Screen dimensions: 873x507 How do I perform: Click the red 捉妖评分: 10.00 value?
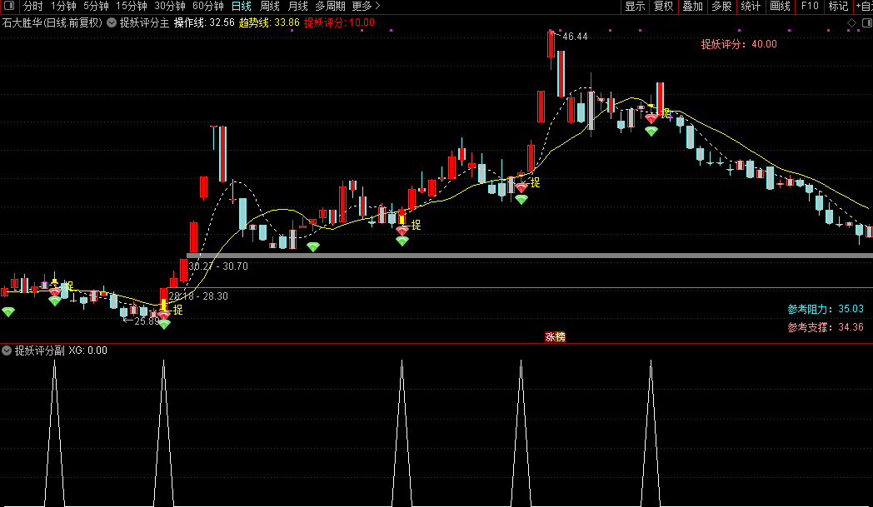(x=339, y=22)
